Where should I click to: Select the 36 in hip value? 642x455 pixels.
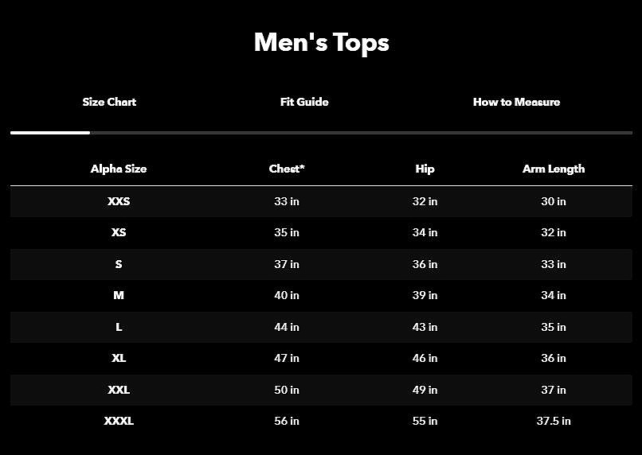[425, 264]
